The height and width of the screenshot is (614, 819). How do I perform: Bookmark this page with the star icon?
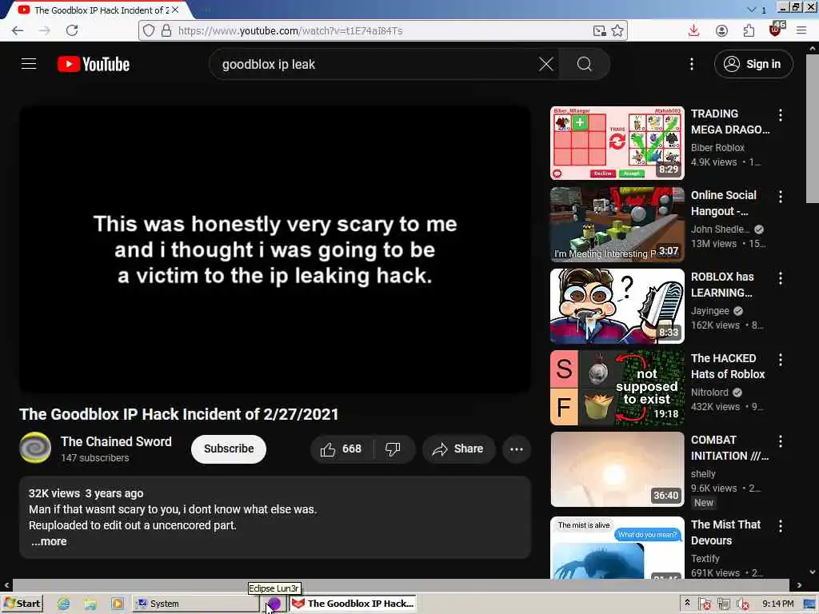tap(617, 31)
